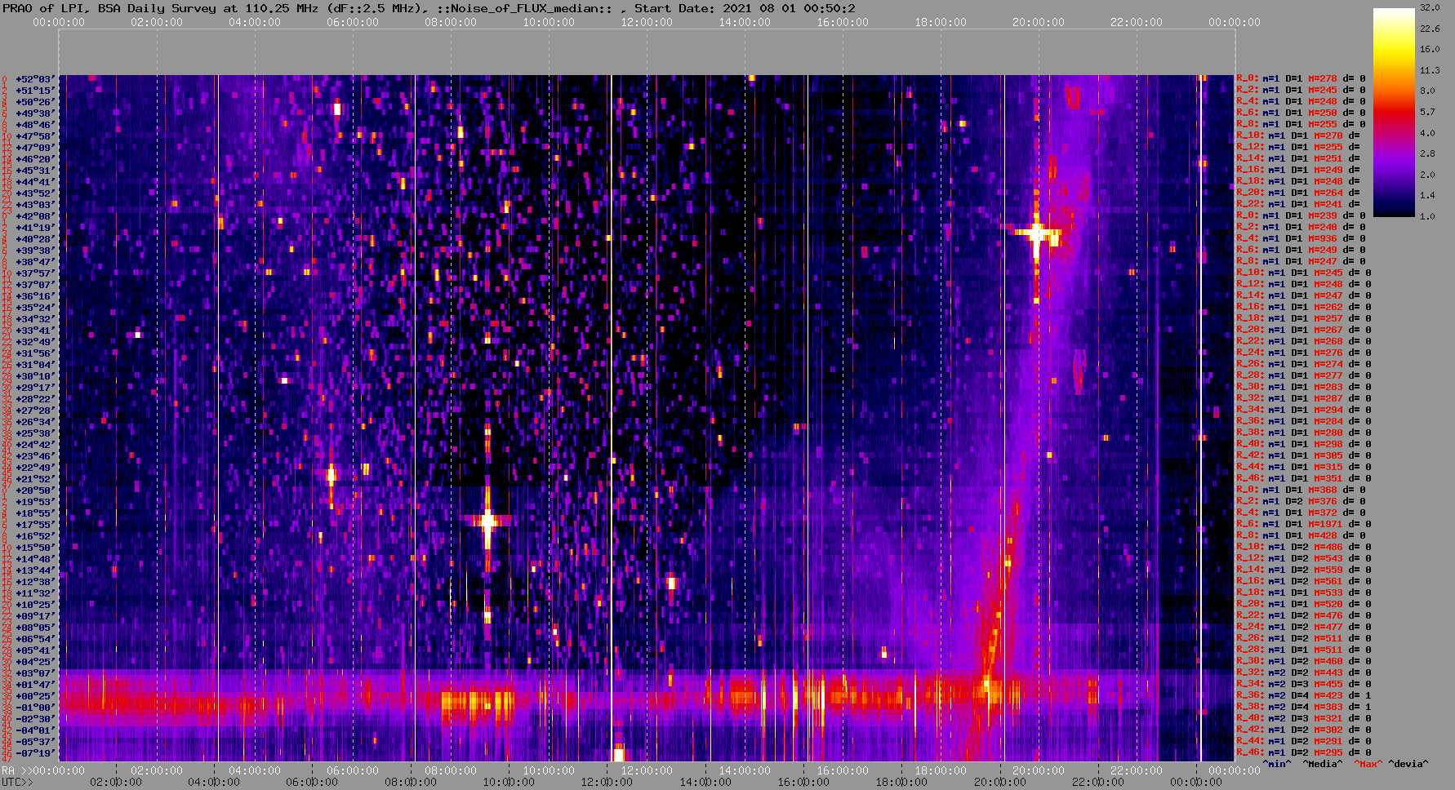Click the row reading 'R_10: m=1 D=1 M=270'
The height and width of the screenshot is (790, 1455).
coord(1298,136)
